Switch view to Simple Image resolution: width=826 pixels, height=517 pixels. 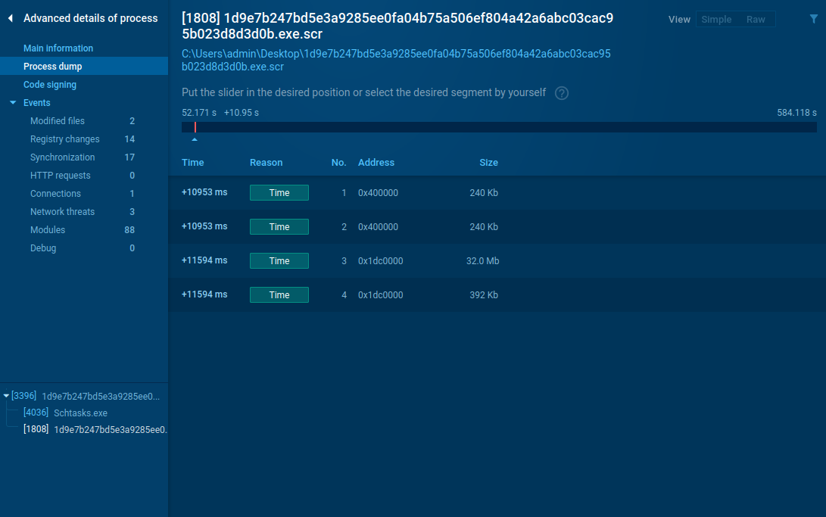(x=716, y=19)
